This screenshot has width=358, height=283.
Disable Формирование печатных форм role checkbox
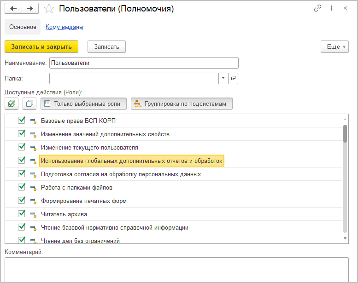point(21,201)
